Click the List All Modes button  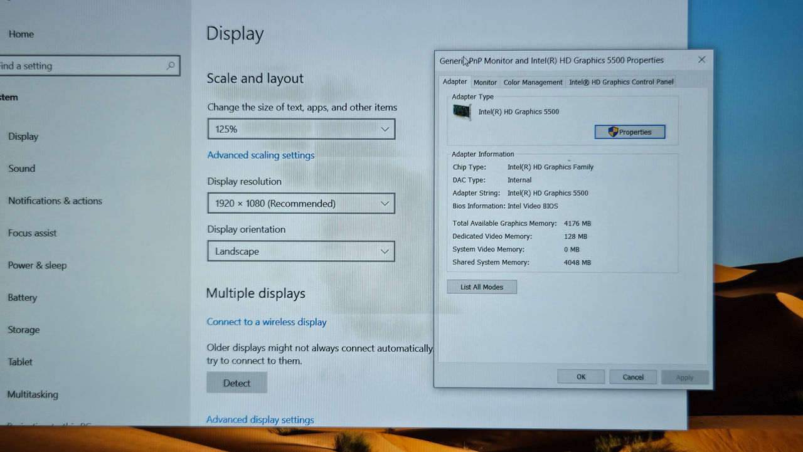tap(482, 287)
